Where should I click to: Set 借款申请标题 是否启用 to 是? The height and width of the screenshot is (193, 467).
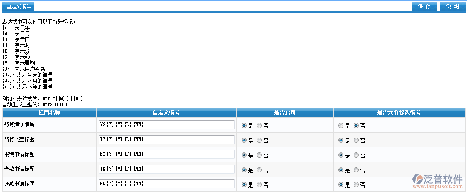pos(244,170)
